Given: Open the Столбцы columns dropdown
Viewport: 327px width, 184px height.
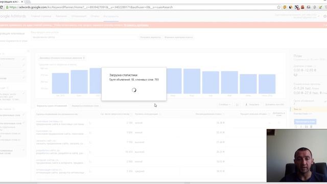Looking at the screenshot, I should (225, 104).
